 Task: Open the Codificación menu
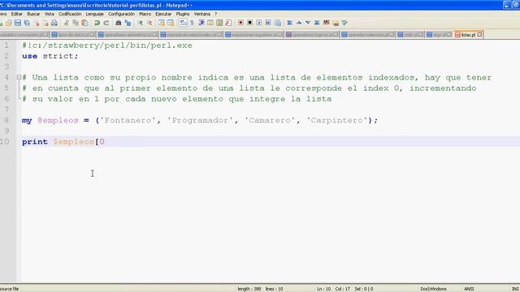pyautogui.click(x=70, y=14)
